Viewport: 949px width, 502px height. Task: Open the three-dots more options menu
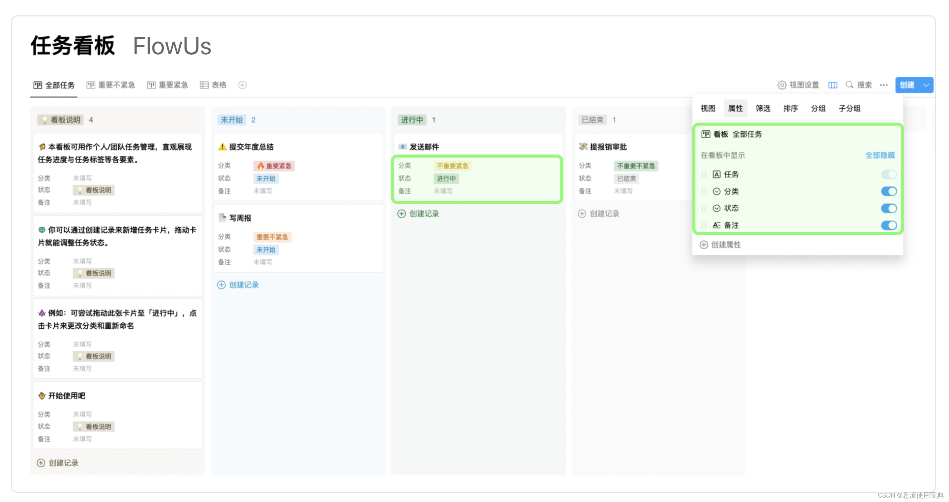883,85
